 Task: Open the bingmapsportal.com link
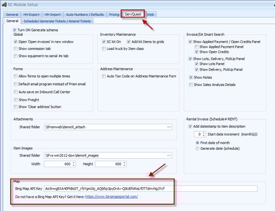click(x=112, y=197)
